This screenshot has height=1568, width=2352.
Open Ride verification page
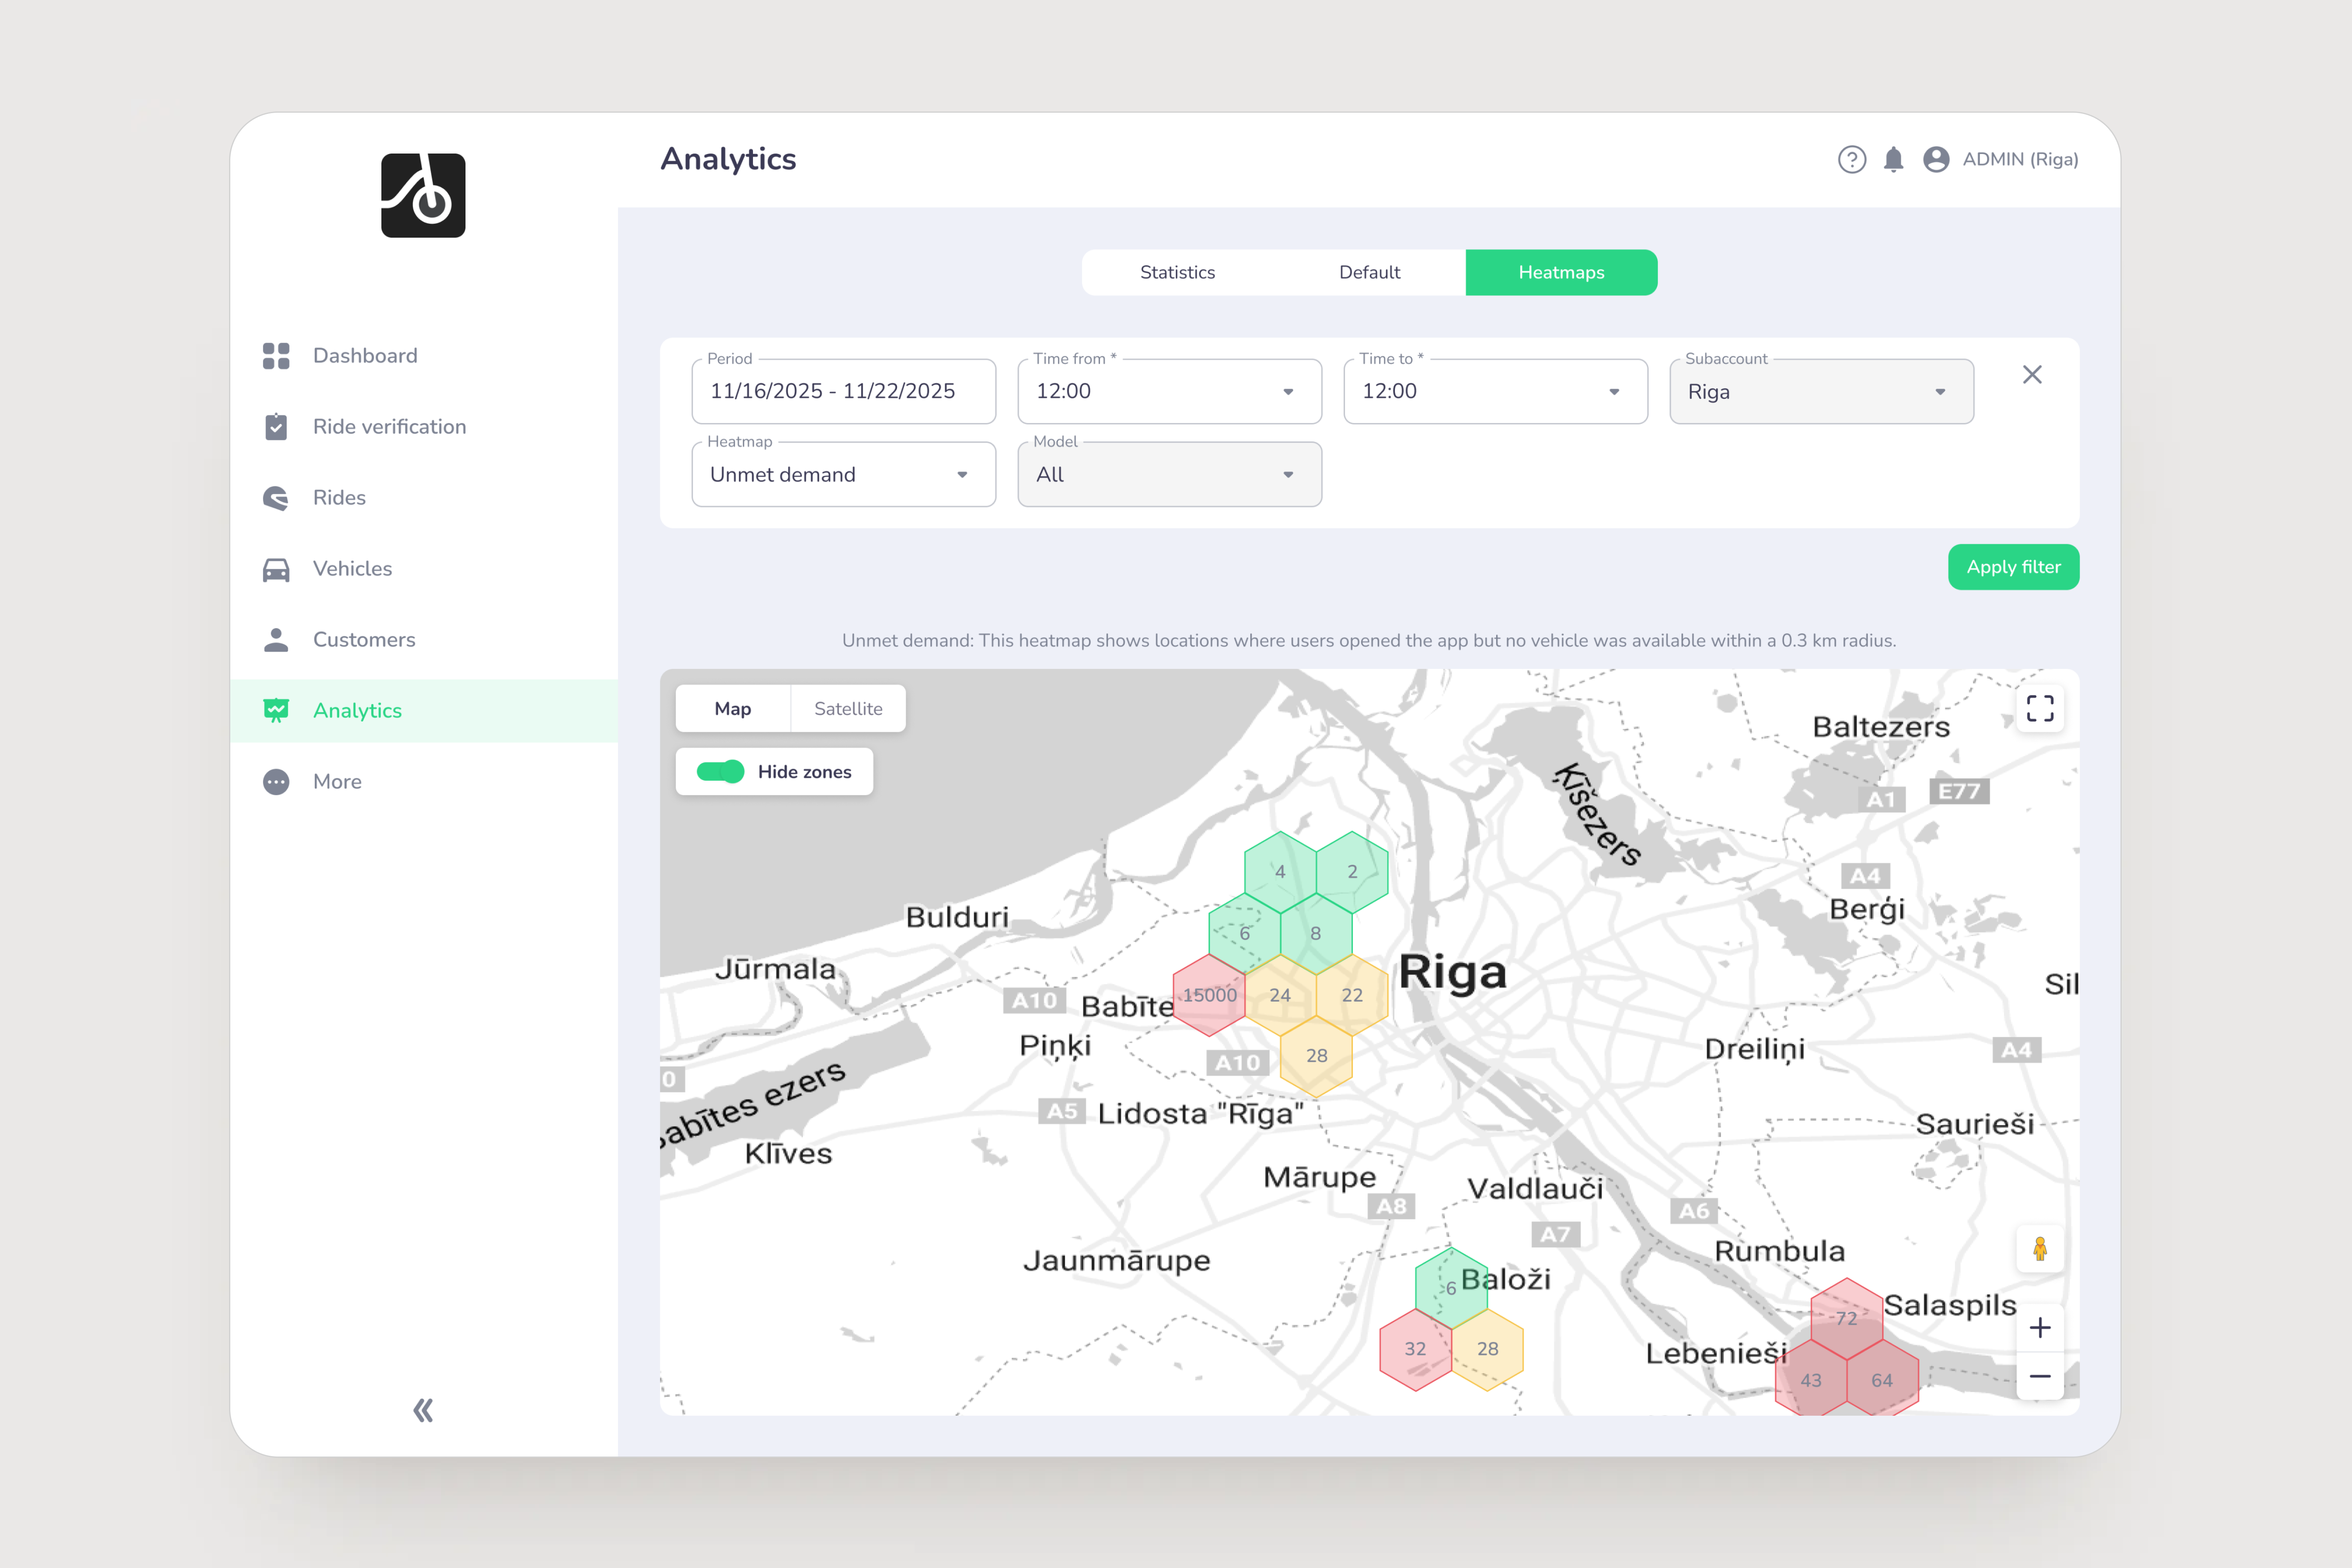tap(424, 427)
